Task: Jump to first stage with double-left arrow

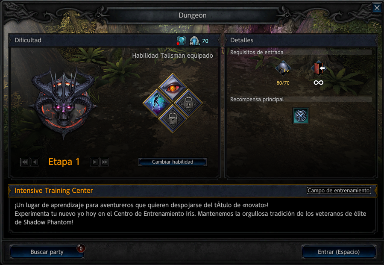Action: point(24,162)
